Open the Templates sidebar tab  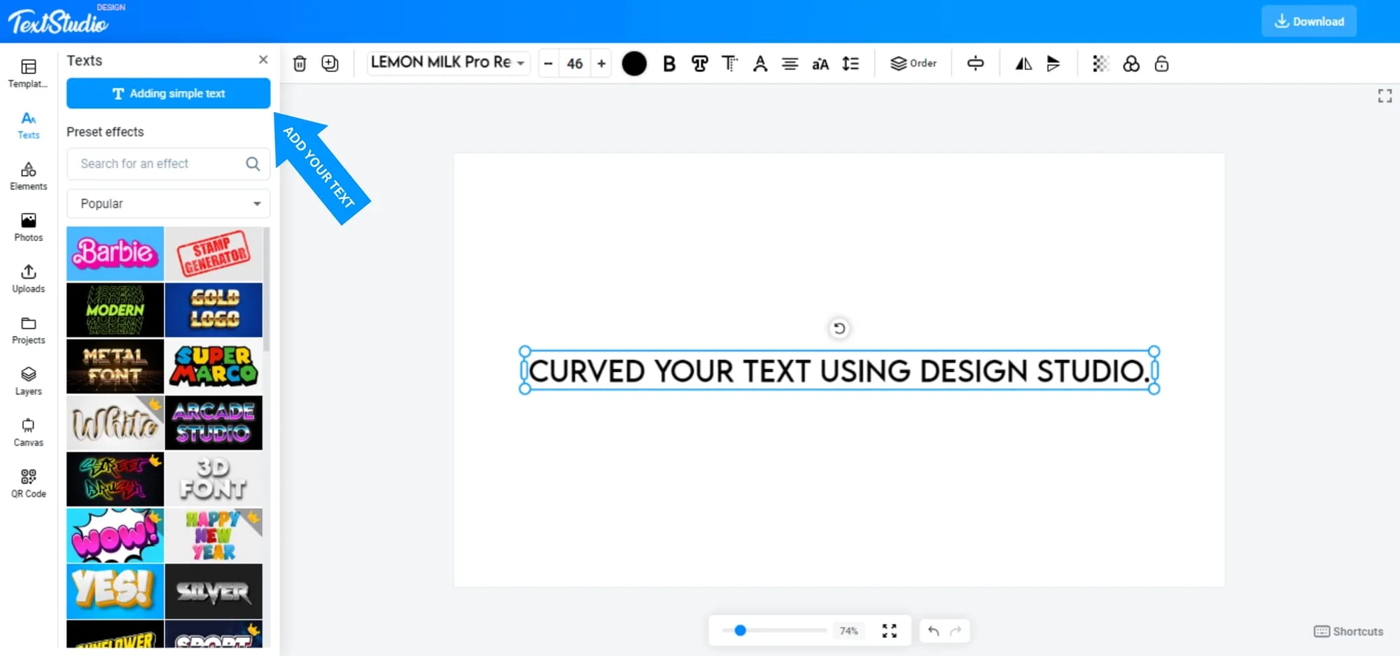coord(28,74)
